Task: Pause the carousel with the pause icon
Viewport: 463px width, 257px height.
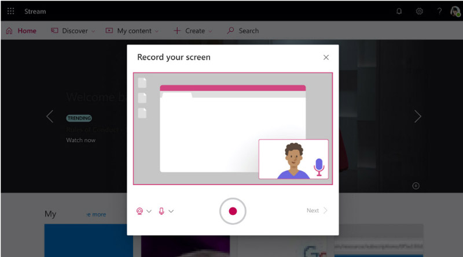Action: pos(416,185)
